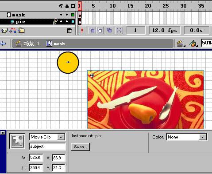
Task: Toggle Edit Multiple Frames
Action: click(109, 31)
